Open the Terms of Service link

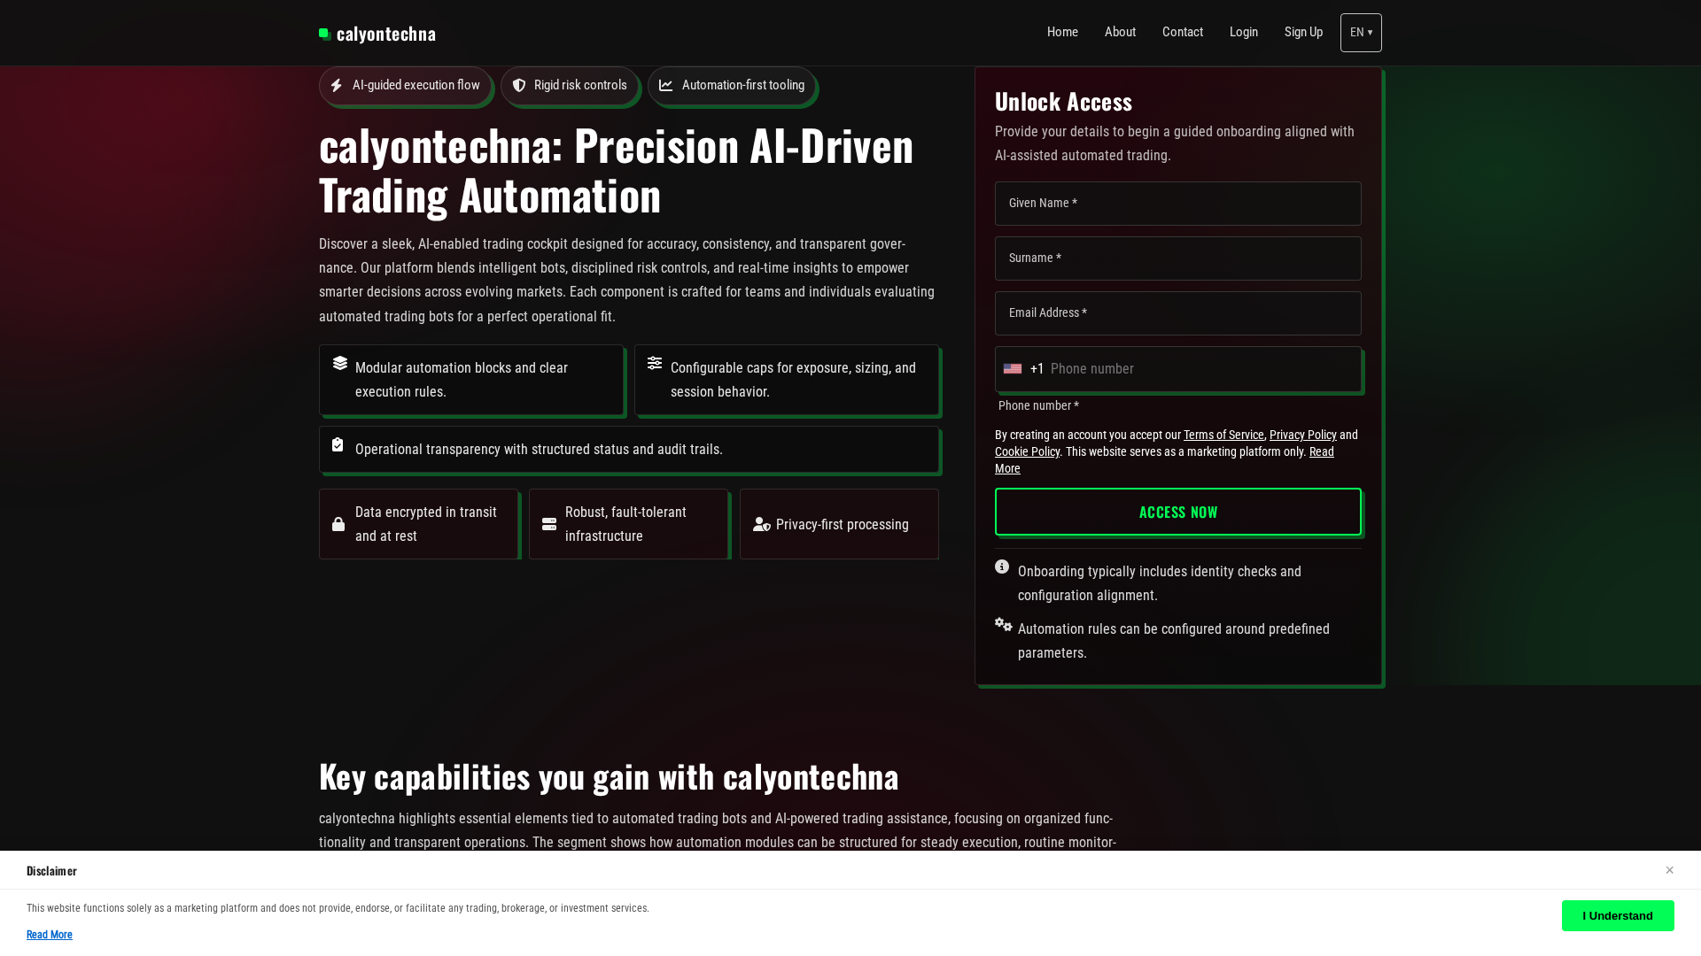[x=1223, y=435]
